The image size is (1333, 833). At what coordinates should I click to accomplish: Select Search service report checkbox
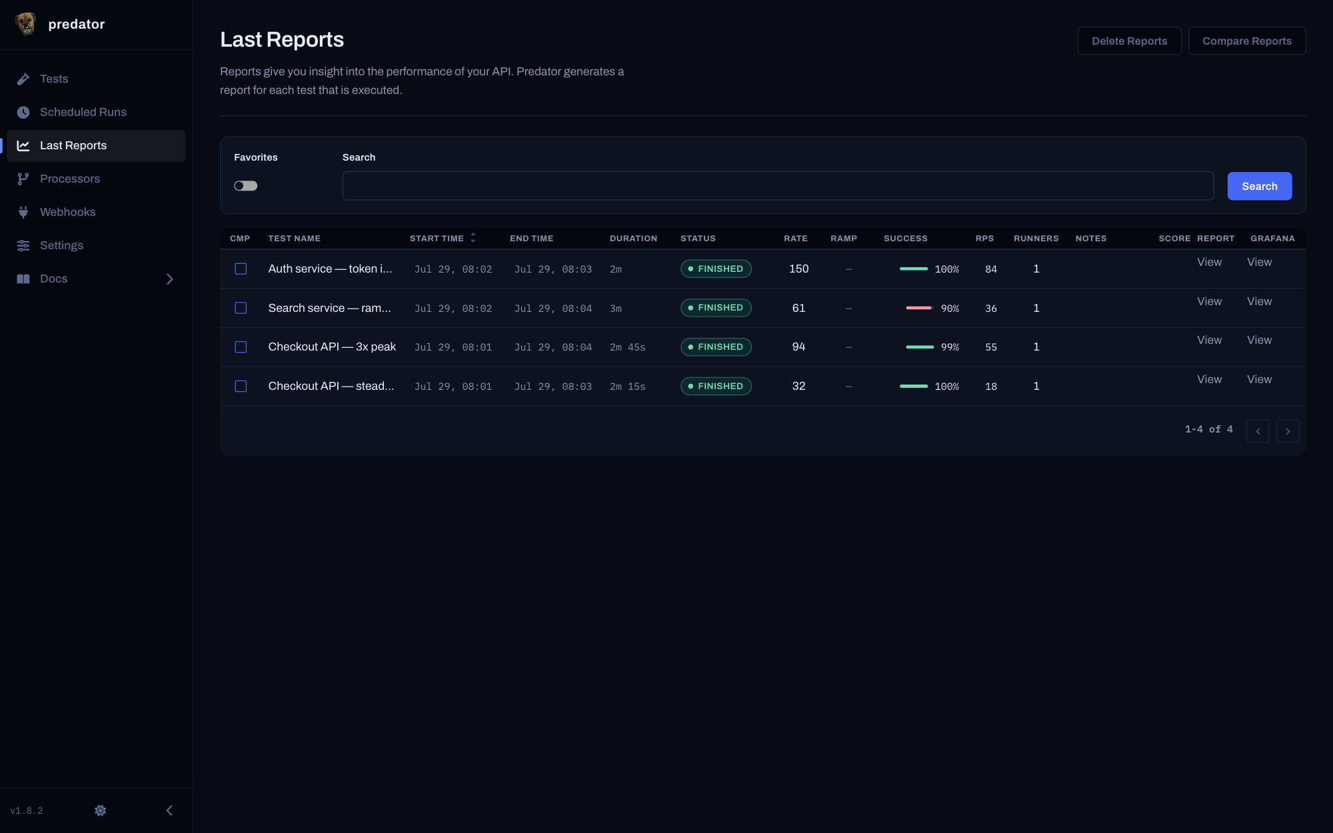(241, 308)
